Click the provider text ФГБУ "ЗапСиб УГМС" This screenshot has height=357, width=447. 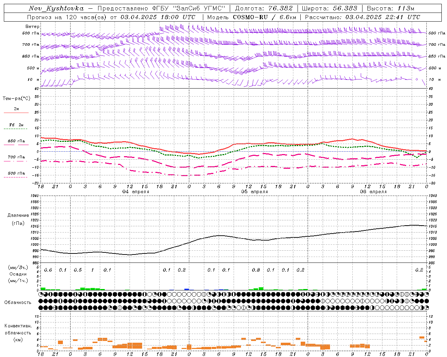[189, 8]
